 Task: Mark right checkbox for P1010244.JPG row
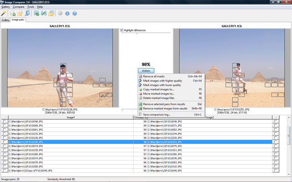[x=276, y=133]
